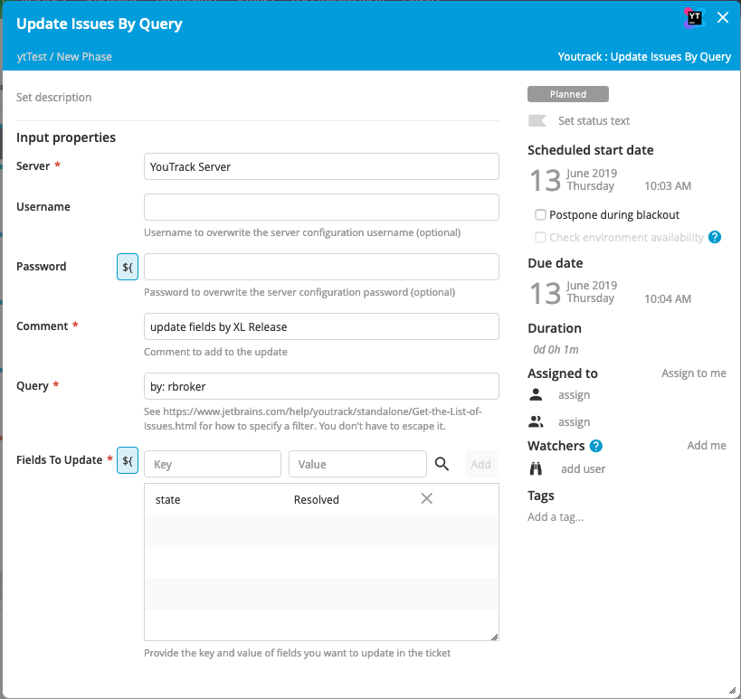
Task: Open due date 13 June 2019
Action: (574, 292)
